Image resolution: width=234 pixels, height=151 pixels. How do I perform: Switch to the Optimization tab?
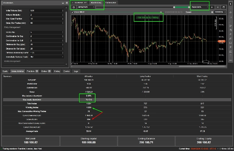point(111,3)
